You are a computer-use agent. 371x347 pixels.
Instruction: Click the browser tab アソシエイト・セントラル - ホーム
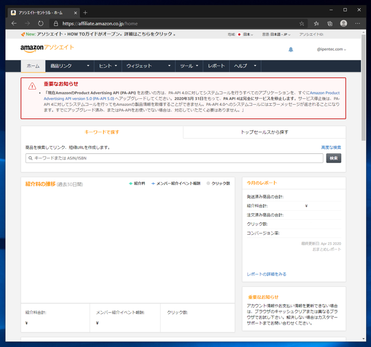coord(44,13)
